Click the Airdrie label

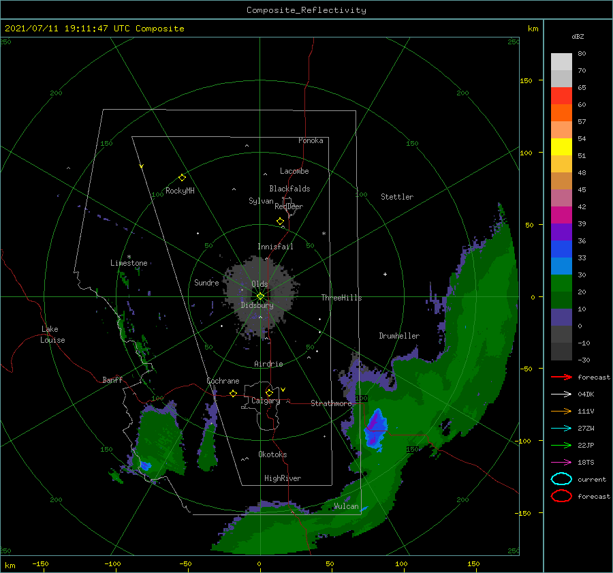(268, 364)
